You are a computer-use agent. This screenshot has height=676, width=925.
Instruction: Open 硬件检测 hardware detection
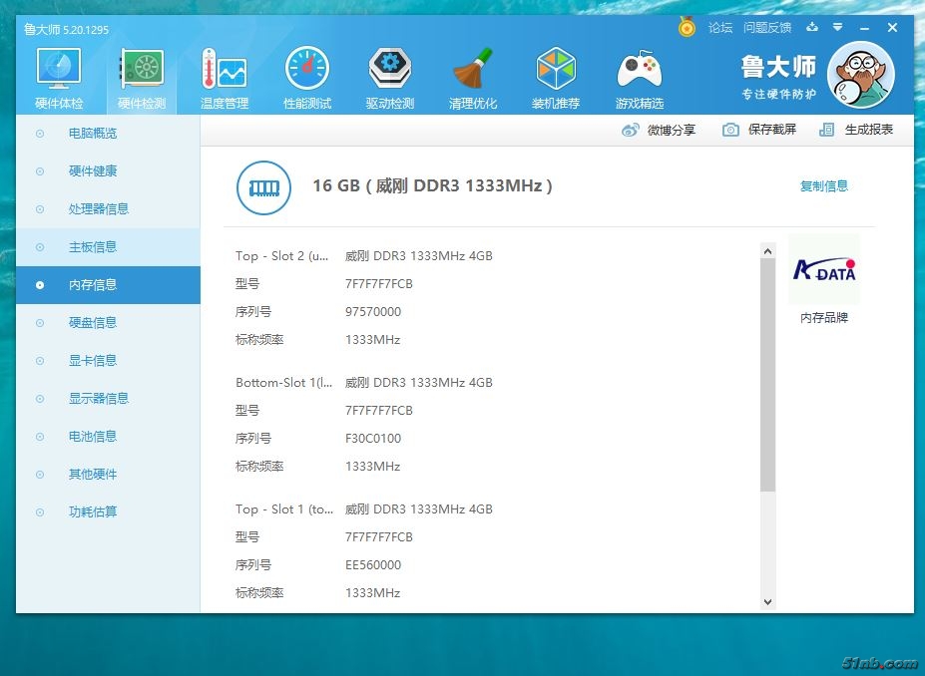pos(142,79)
